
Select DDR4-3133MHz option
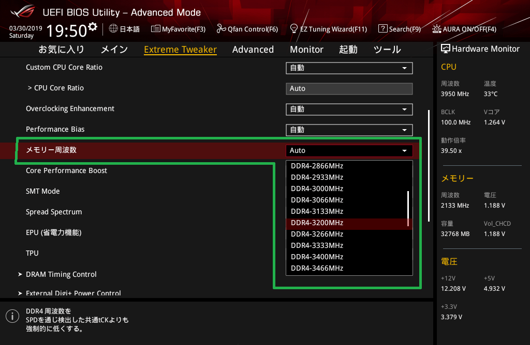(349, 211)
